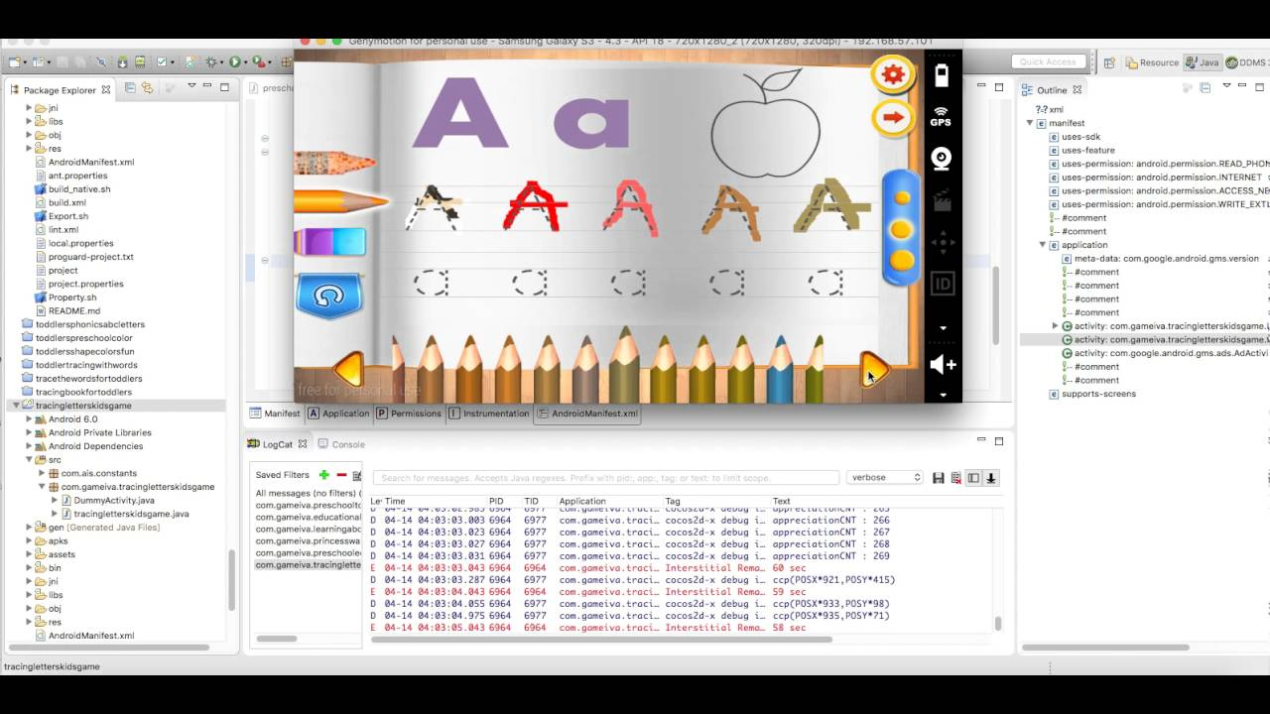Screen dimensions: 1270x714
Task: Expand the com.ais.constants package
Action: pyautogui.click(x=43, y=473)
